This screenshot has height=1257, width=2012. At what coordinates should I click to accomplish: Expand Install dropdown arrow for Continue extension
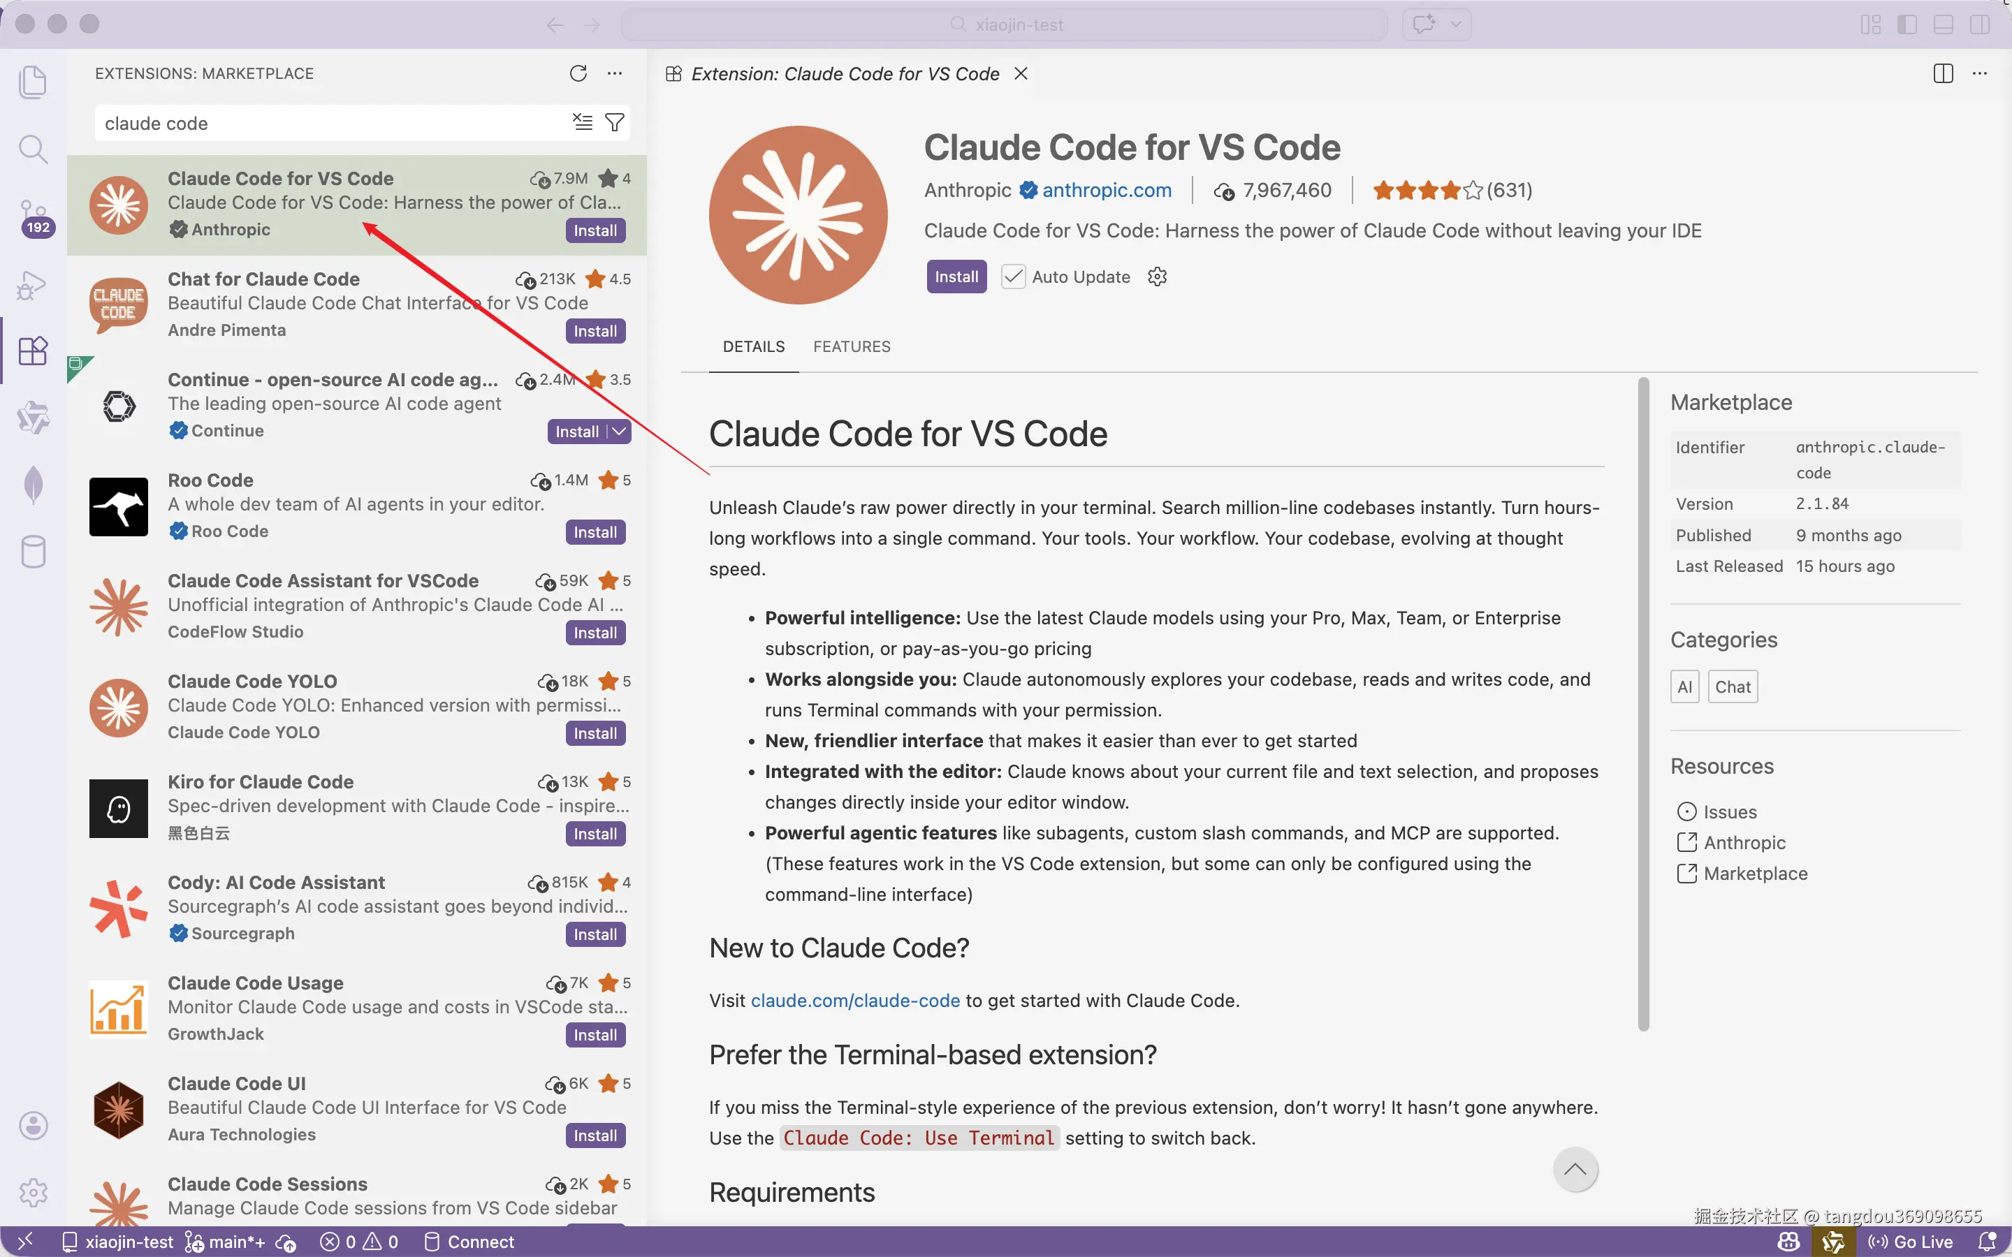(x=618, y=432)
